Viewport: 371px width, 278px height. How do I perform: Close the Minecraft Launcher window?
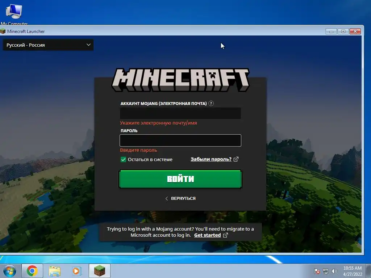click(x=355, y=31)
